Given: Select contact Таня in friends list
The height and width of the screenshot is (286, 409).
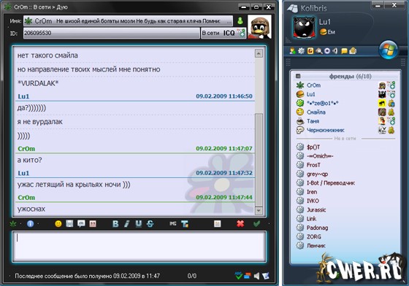Looking at the screenshot, I should tap(345, 121).
